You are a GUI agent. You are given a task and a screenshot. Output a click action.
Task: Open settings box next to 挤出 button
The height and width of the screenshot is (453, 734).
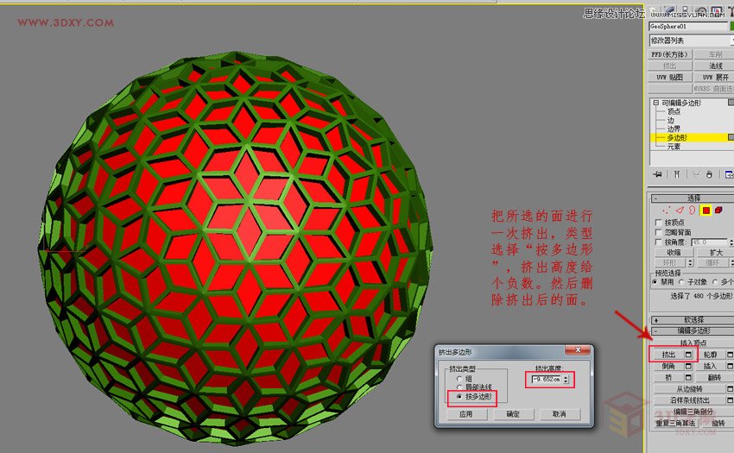pyautogui.click(x=688, y=355)
